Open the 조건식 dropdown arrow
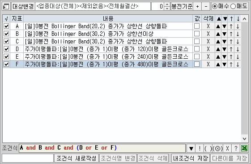The width and height of the screenshot is (251, 164). pos(191,148)
